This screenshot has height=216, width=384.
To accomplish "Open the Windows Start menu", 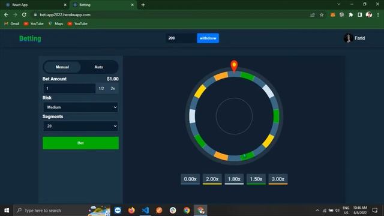I will pos(7,211).
